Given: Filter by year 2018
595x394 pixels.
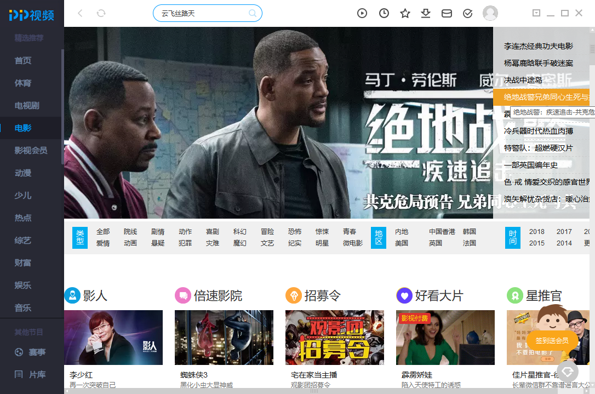Looking at the screenshot, I should tap(537, 232).
